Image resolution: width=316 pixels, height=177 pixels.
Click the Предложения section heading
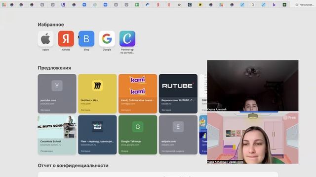coord(54,68)
